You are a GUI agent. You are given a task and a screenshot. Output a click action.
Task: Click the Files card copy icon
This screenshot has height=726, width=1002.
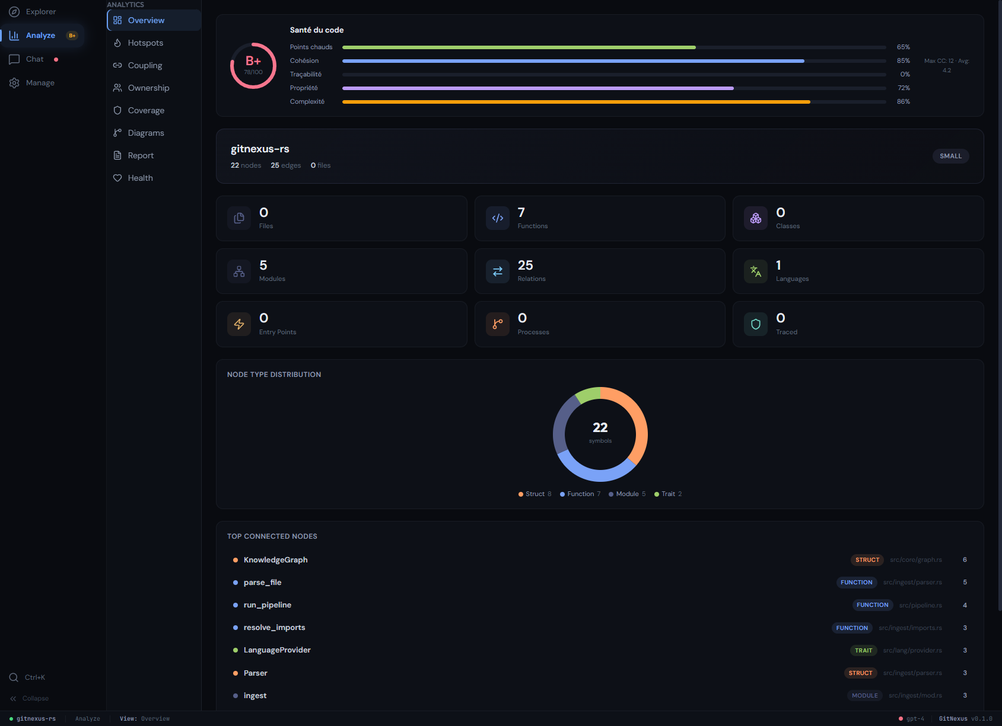239,218
